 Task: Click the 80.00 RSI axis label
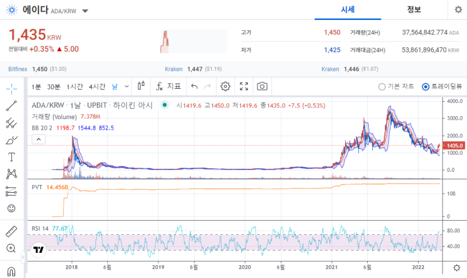tap(454, 231)
